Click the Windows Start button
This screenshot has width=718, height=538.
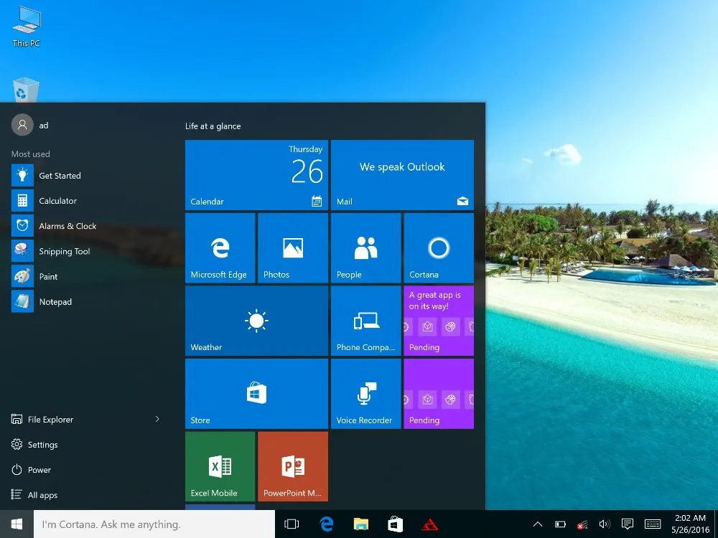[17, 524]
